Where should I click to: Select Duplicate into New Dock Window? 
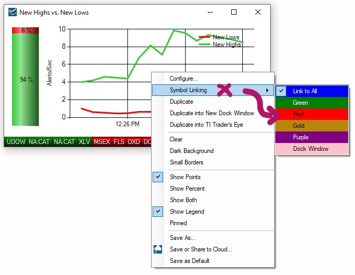pos(211,113)
